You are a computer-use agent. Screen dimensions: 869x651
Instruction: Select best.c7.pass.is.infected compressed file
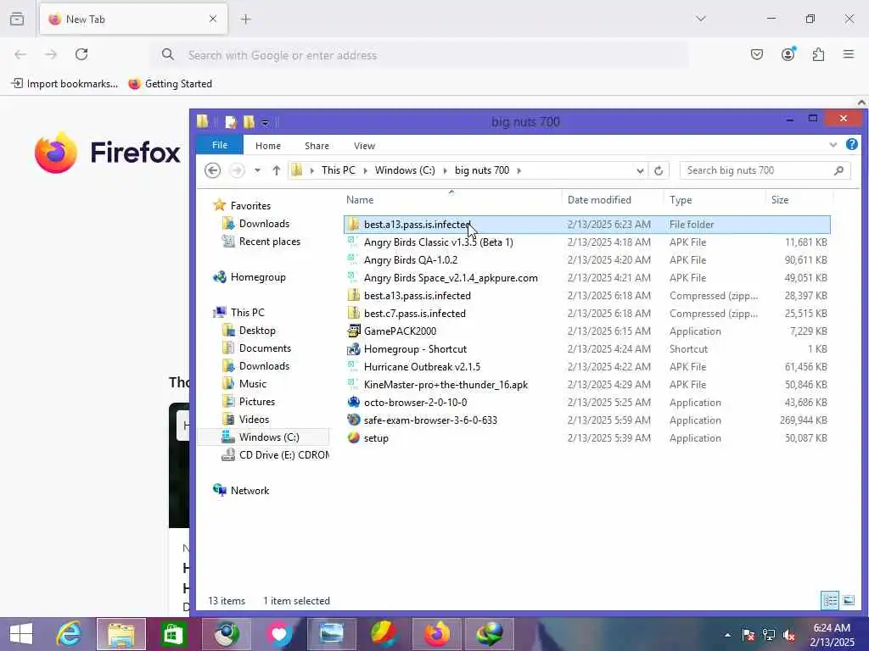click(x=587, y=314)
